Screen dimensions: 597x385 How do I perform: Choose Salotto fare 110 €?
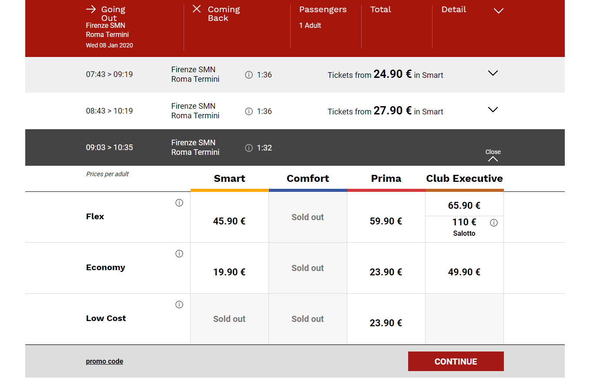pyautogui.click(x=464, y=229)
